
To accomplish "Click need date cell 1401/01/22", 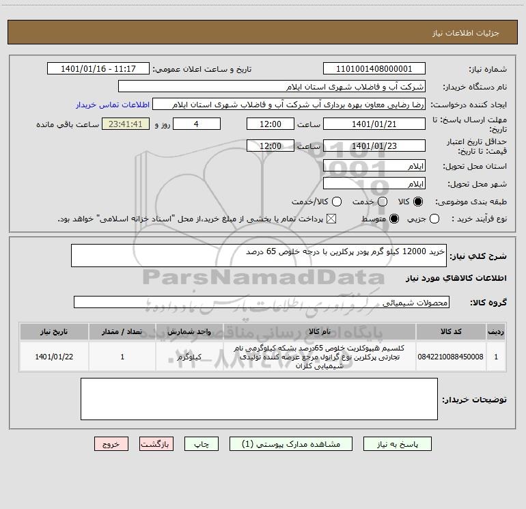I will 54,357.
